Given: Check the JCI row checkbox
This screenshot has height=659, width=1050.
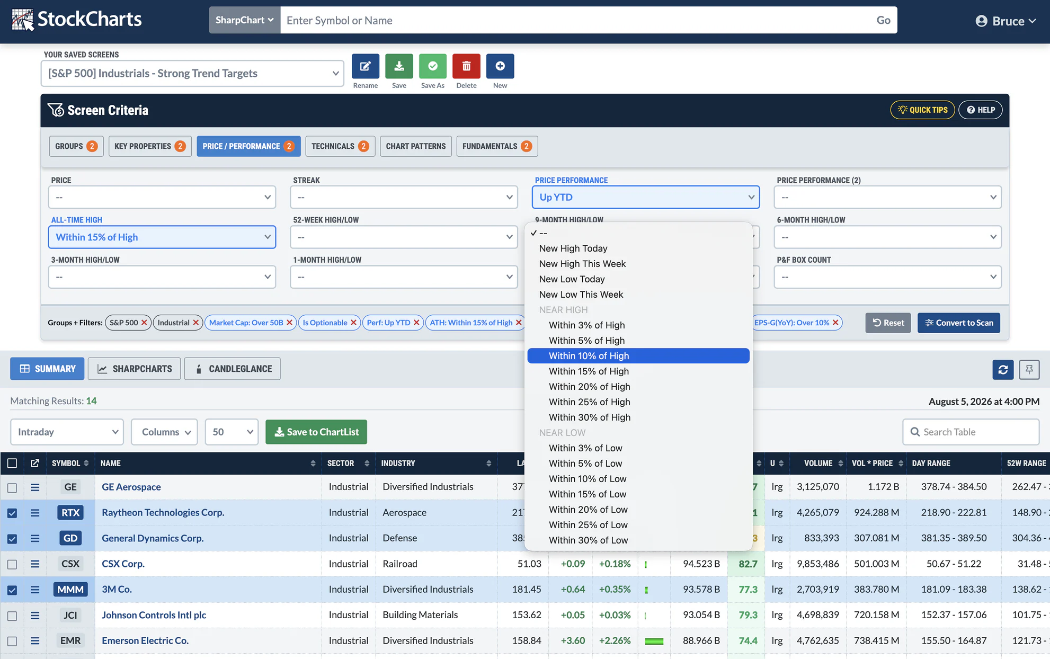Looking at the screenshot, I should (x=12, y=616).
